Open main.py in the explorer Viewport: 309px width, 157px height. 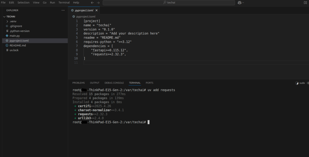(35, 36)
